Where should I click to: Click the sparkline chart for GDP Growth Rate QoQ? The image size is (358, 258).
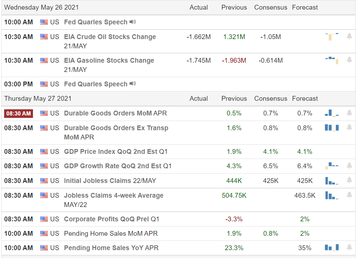click(x=331, y=166)
